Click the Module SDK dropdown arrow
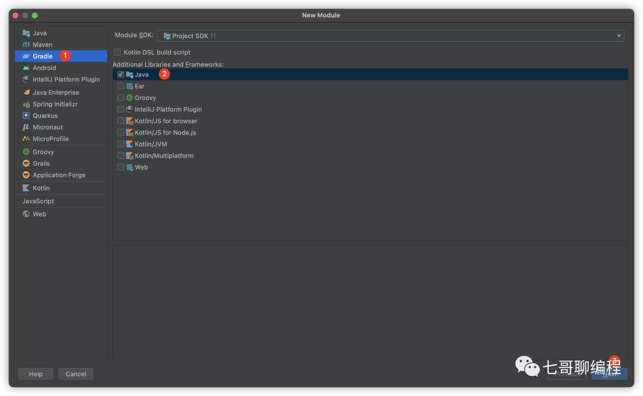 coord(619,36)
